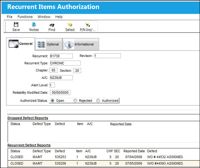Click the Dropped reports Item column header

pyautogui.click(x=80, y=124)
